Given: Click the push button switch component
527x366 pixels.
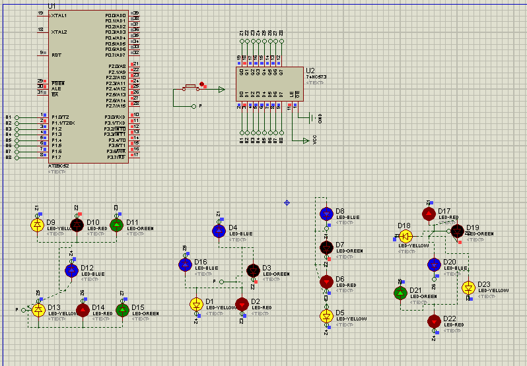Looking at the screenshot, I should point(191,88).
